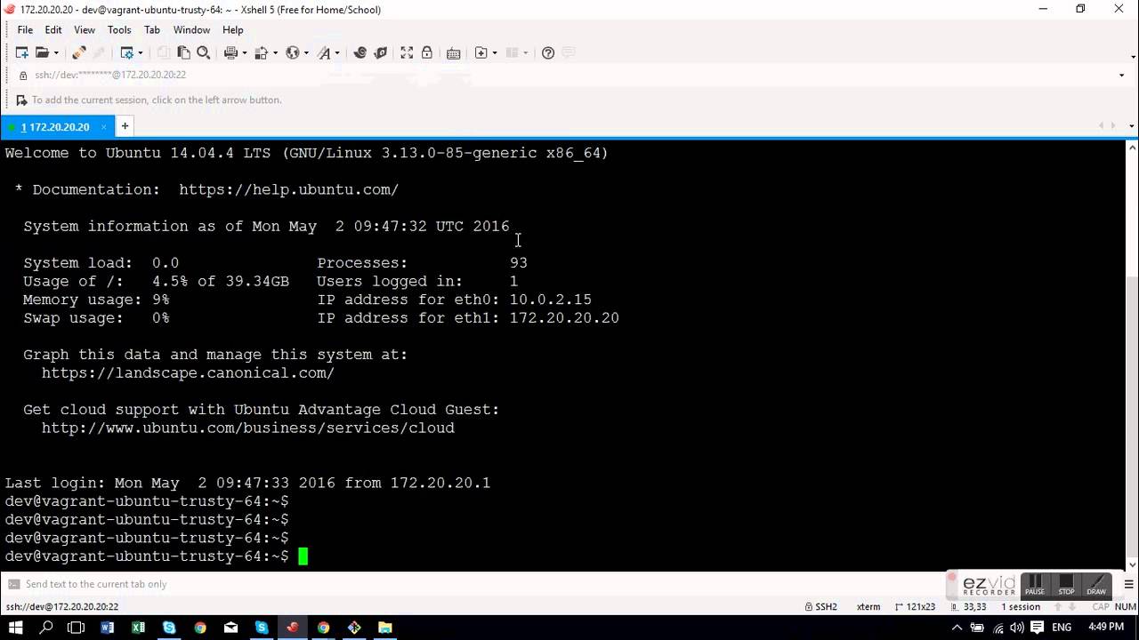Show hidden tray icons chevron
The image size is (1139, 640).
pyautogui.click(x=957, y=628)
